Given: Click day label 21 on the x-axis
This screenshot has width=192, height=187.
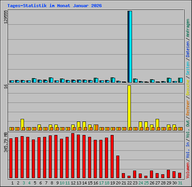Looking at the screenshot, I should (x=124, y=183).
